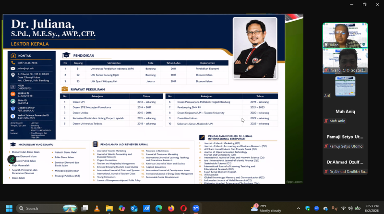This screenshot has width=384, height=214.
Task: Click the email address under KONTAK
Action: point(26,68)
